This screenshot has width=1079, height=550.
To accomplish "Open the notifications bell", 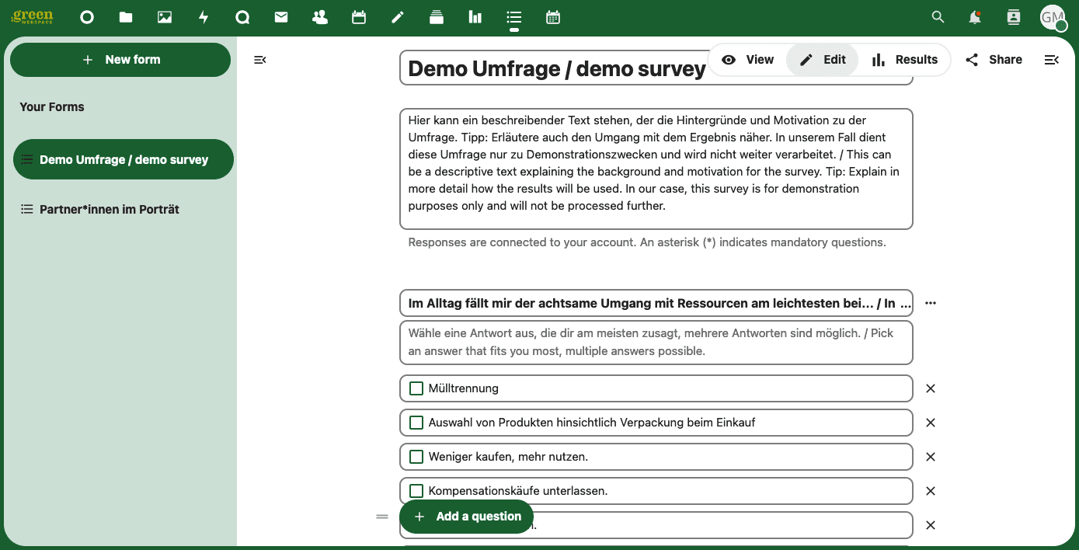I will pos(975,17).
